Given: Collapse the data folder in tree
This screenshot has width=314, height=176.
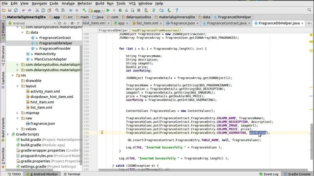Looking at the screenshot, I should (23, 32).
